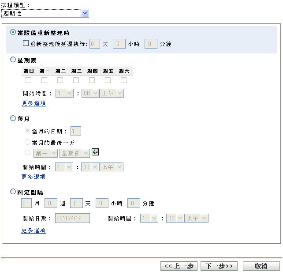Check the 週五 checkbox
283x272 pixels.
pos(108,80)
